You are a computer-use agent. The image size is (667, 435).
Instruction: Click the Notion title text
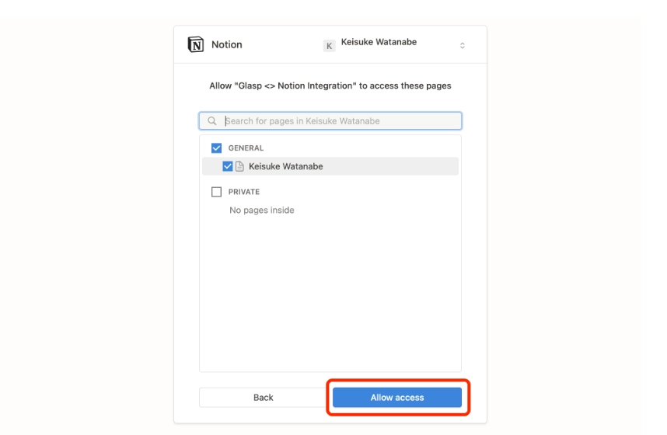click(x=227, y=44)
